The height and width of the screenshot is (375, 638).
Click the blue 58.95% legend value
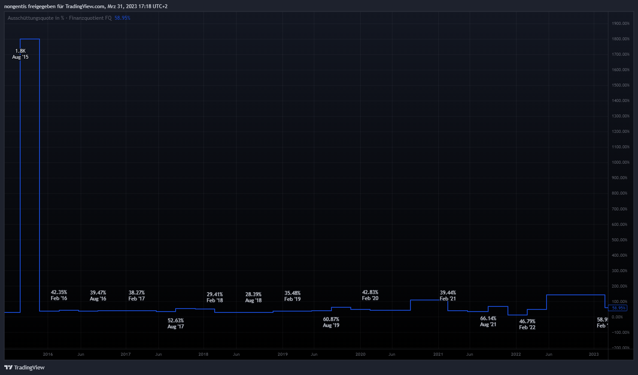coord(122,18)
